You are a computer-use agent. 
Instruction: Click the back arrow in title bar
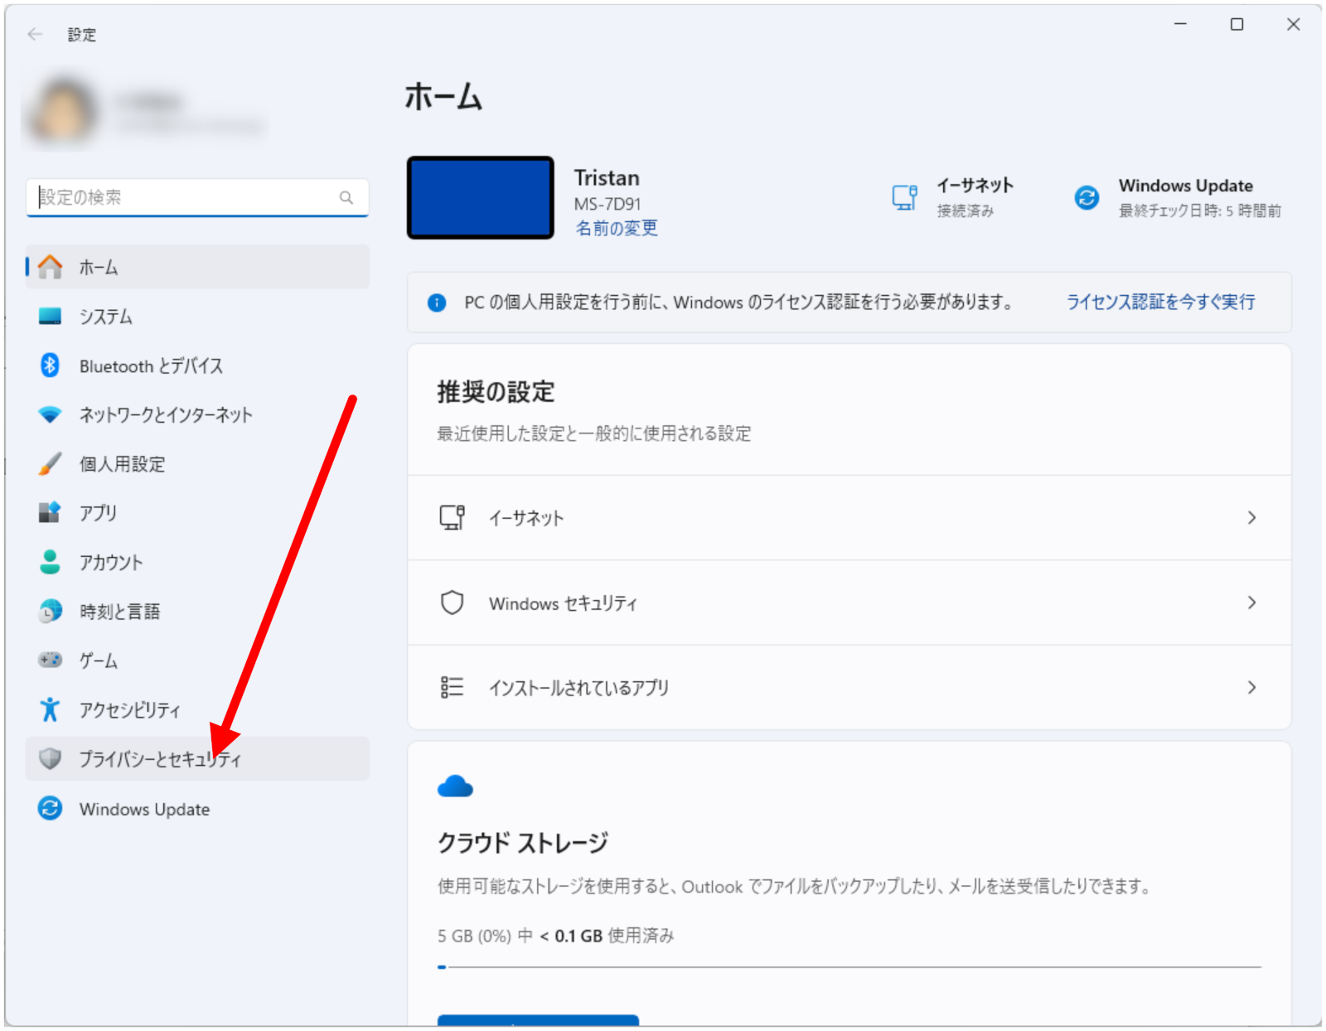click(x=35, y=34)
